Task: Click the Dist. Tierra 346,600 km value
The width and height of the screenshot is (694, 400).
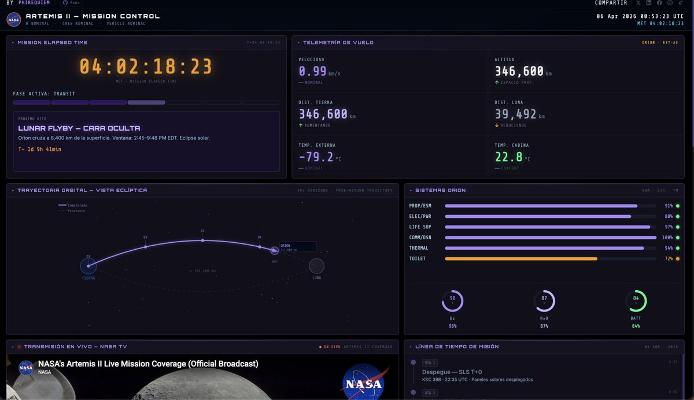Action: click(x=327, y=114)
